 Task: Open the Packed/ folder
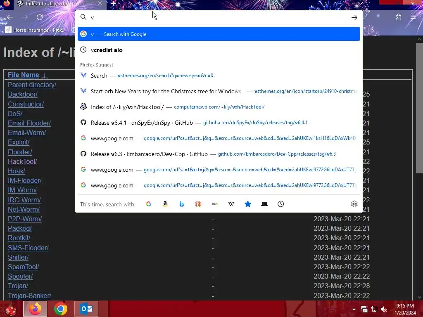click(x=20, y=228)
